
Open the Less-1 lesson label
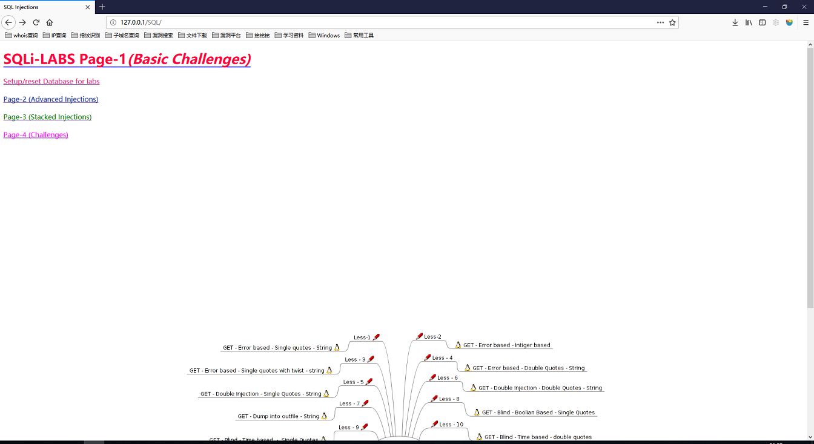point(362,338)
